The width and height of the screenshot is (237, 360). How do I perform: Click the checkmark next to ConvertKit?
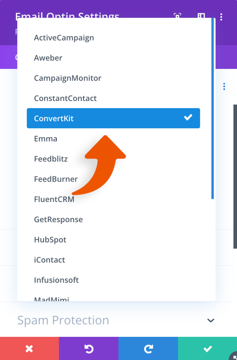188,117
